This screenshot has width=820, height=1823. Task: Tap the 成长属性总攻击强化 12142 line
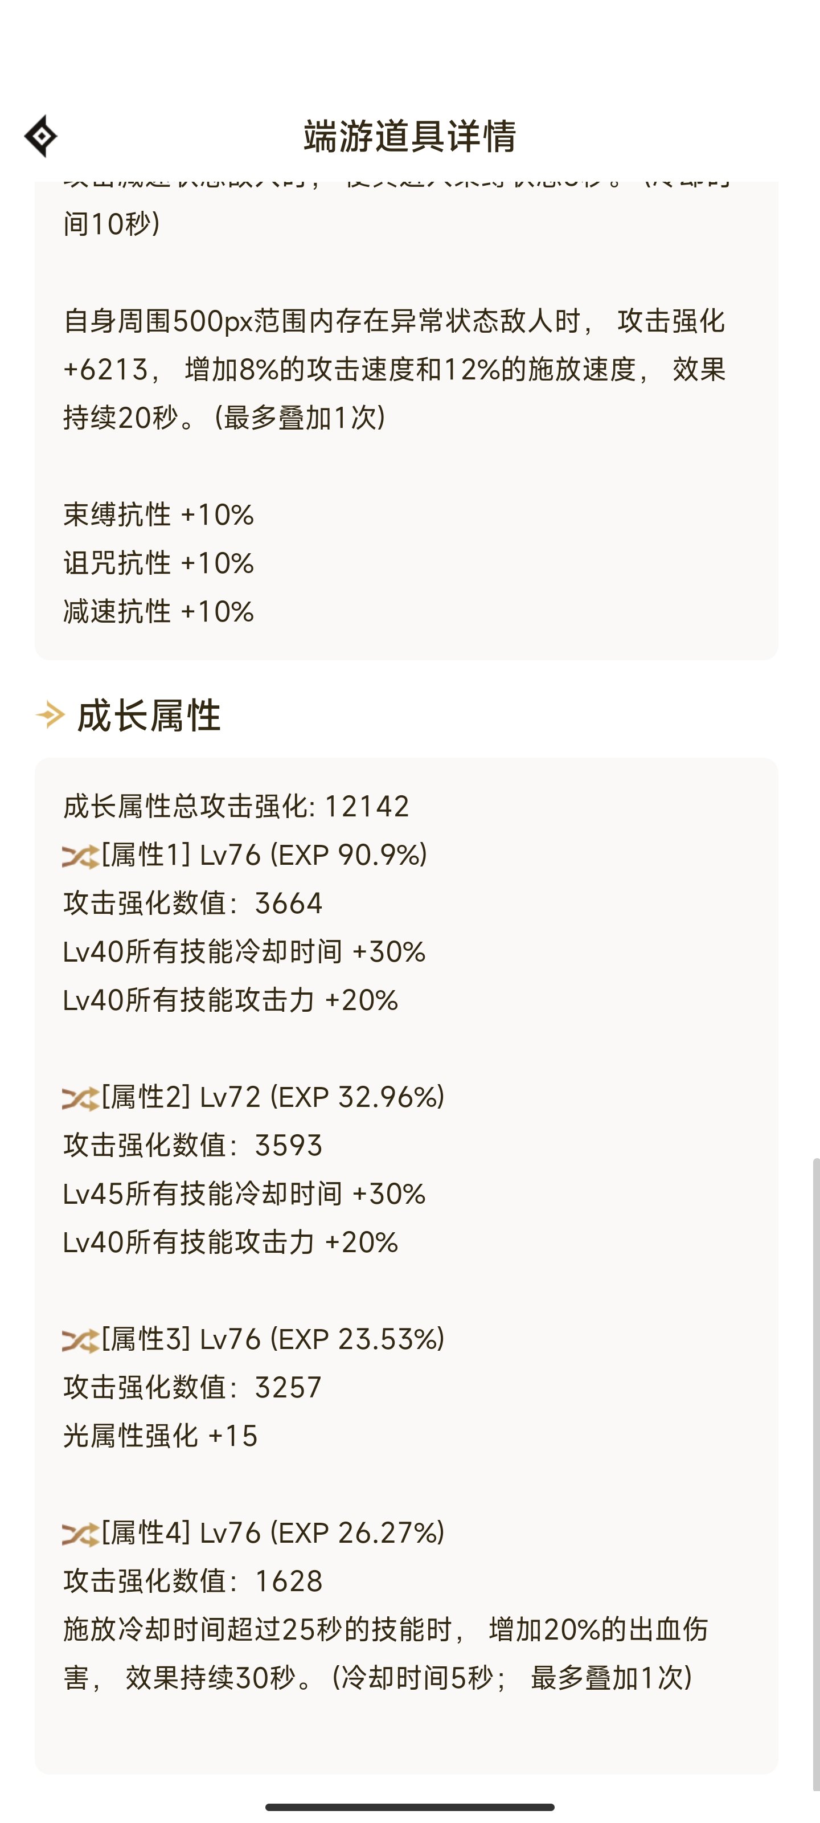pyautogui.click(x=236, y=806)
